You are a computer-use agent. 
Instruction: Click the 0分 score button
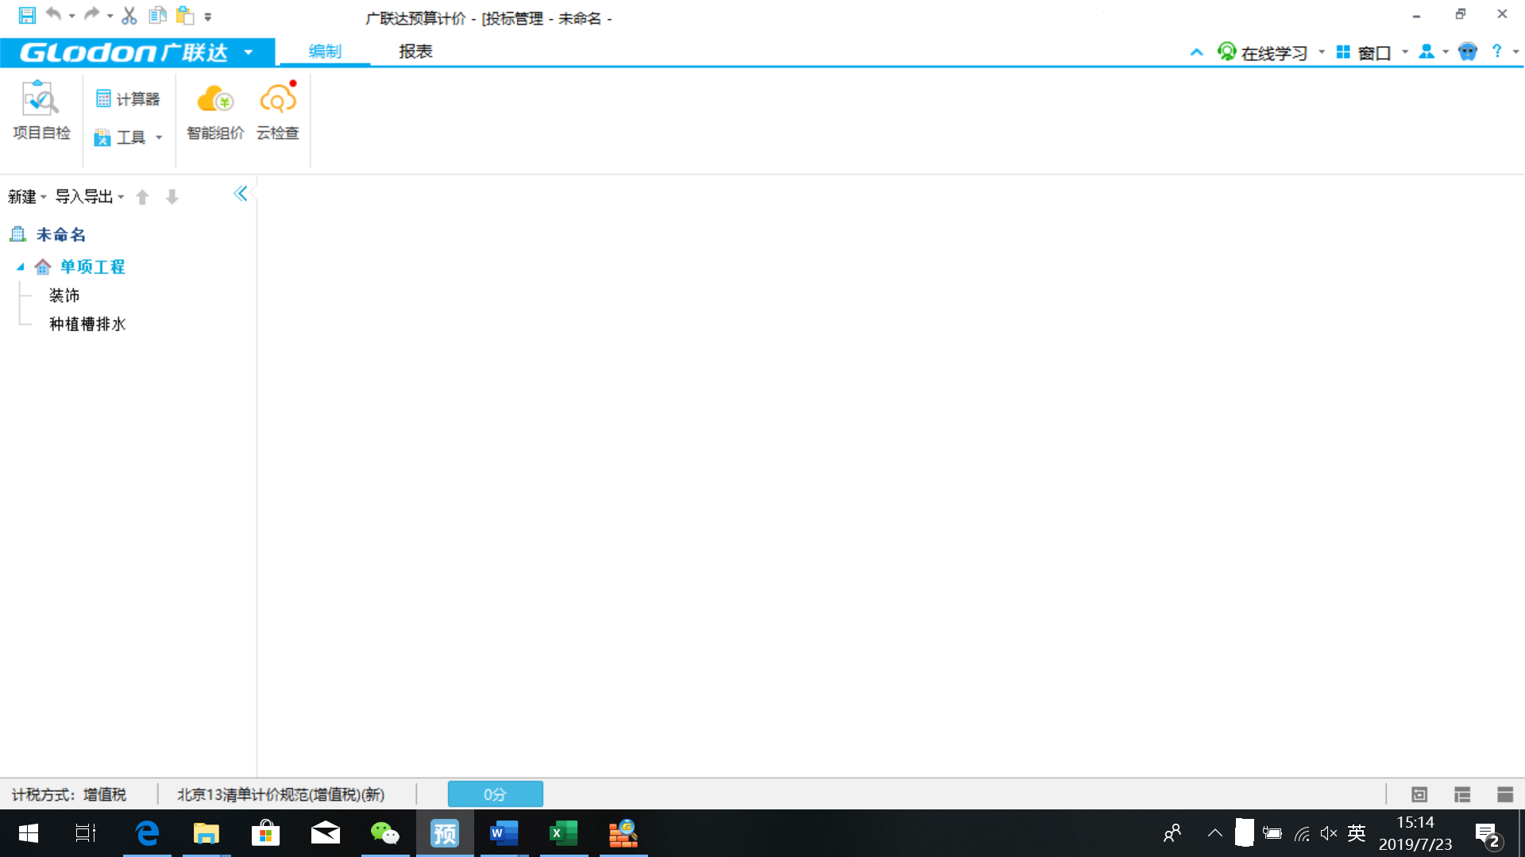click(495, 794)
